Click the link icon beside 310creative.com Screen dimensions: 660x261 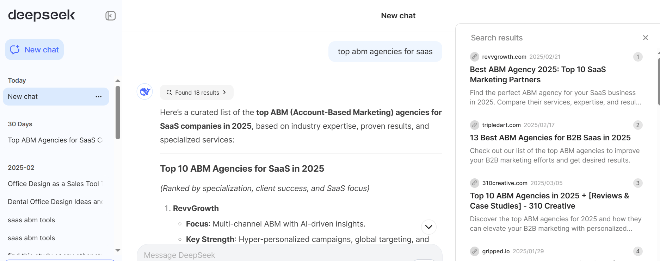click(475, 183)
